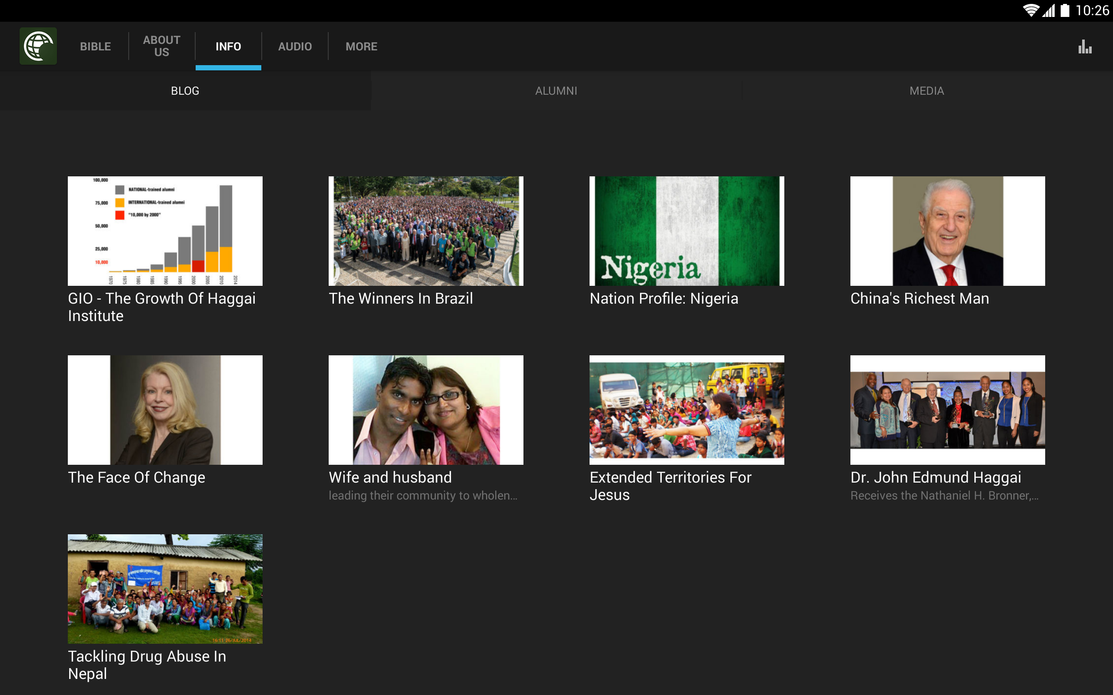This screenshot has height=695, width=1113.
Task: Open the BIBLE section
Action: tap(95, 46)
